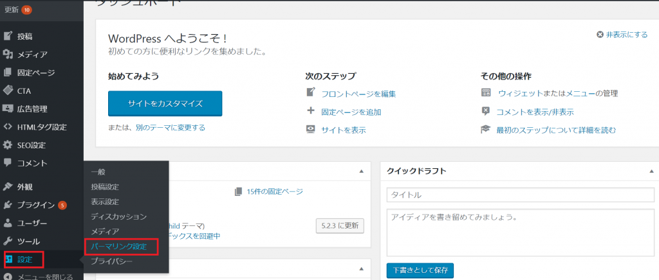Select 表示設定 in the submenu
This screenshot has width=659, height=280.
pyautogui.click(x=105, y=202)
